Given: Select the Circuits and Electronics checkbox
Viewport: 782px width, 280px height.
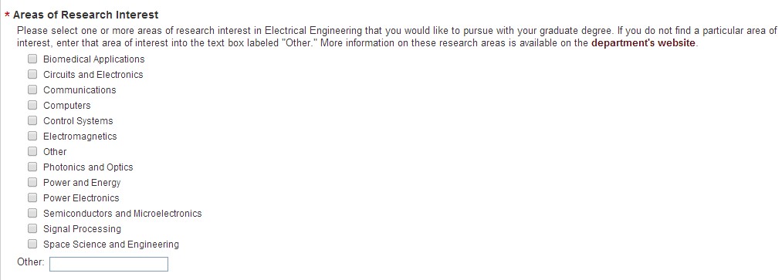Looking at the screenshot, I should click(x=32, y=74).
